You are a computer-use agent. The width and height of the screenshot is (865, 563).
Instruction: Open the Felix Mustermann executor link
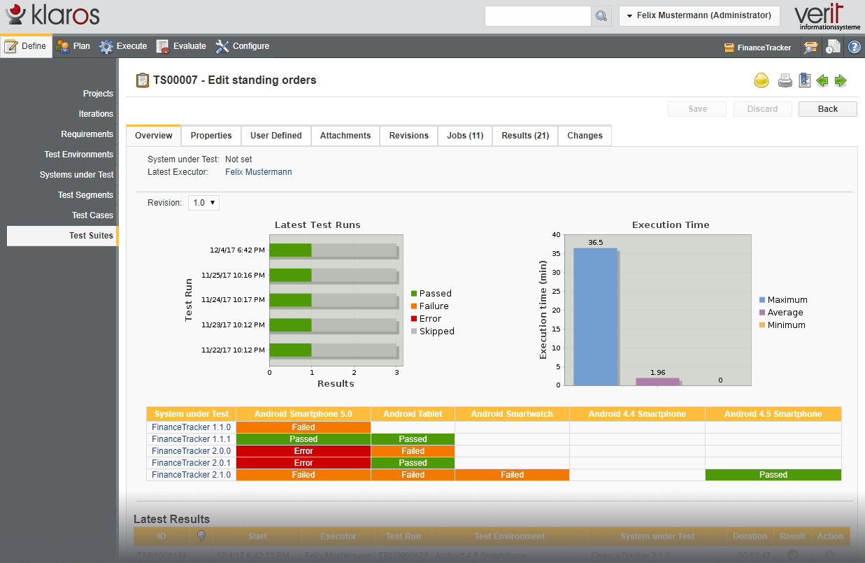(x=259, y=172)
